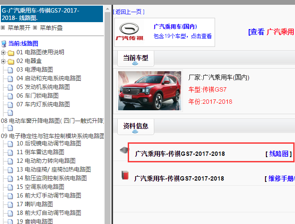Click 包含19个车型，点击查看 link
The width and height of the screenshot is (295, 224).
[182, 36]
